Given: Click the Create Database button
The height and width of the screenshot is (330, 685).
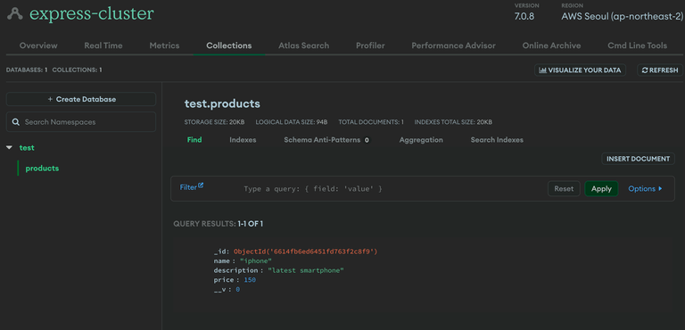Looking at the screenshot, I should point(81,99).
